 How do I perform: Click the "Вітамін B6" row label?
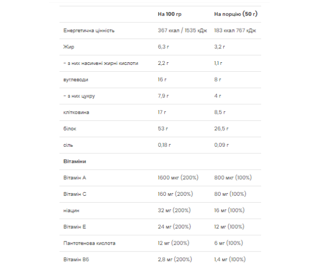tap(75, 259)
